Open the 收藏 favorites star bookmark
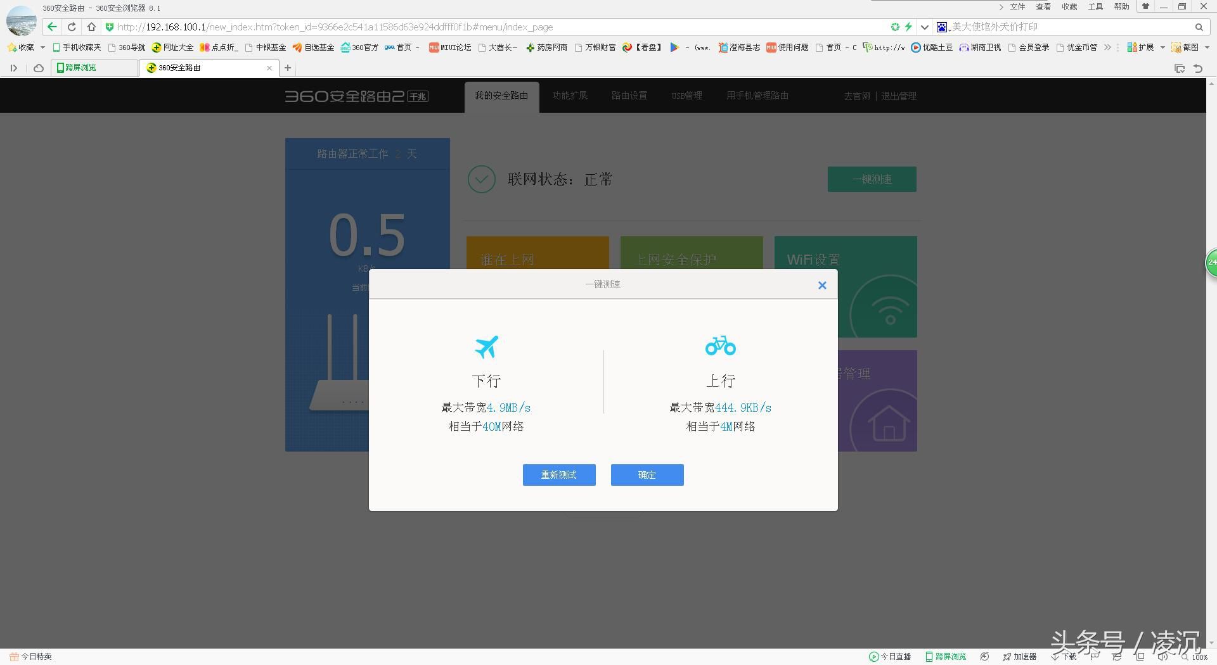 coord(20,47)
